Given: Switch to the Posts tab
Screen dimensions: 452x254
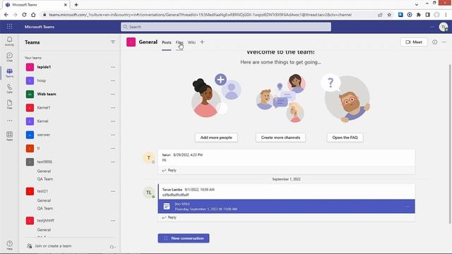Looking at the screenshot, I should point(167,42).
